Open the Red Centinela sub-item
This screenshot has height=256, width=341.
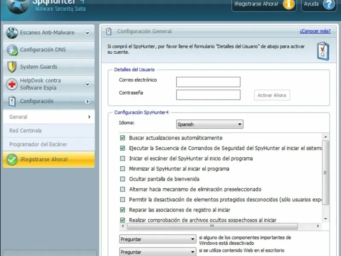49,131
